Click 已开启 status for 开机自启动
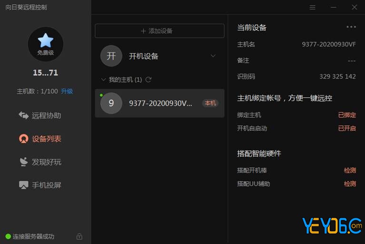This screenshot has width=365, height=244. coord(347,128)
